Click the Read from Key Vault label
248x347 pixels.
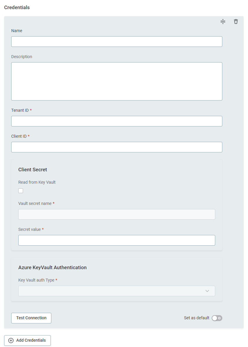point(37,182)
